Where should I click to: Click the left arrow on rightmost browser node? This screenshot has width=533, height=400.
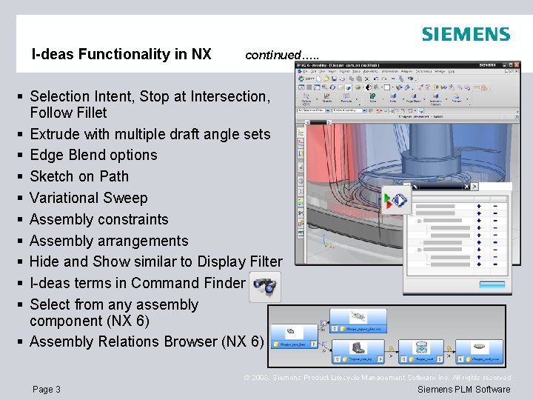coord(460,359)
